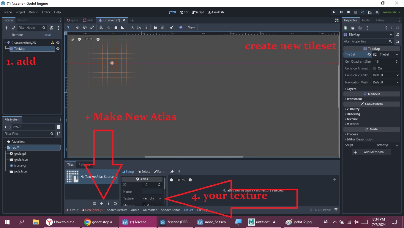Switch to the Node dock tab
This screenshot has height=228, width=404.
point(366,20)
